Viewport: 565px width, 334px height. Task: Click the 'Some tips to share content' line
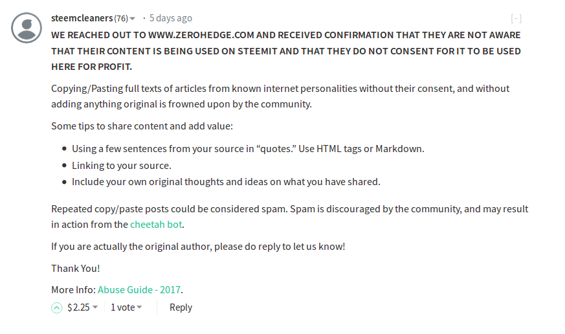tap(142, 126)
